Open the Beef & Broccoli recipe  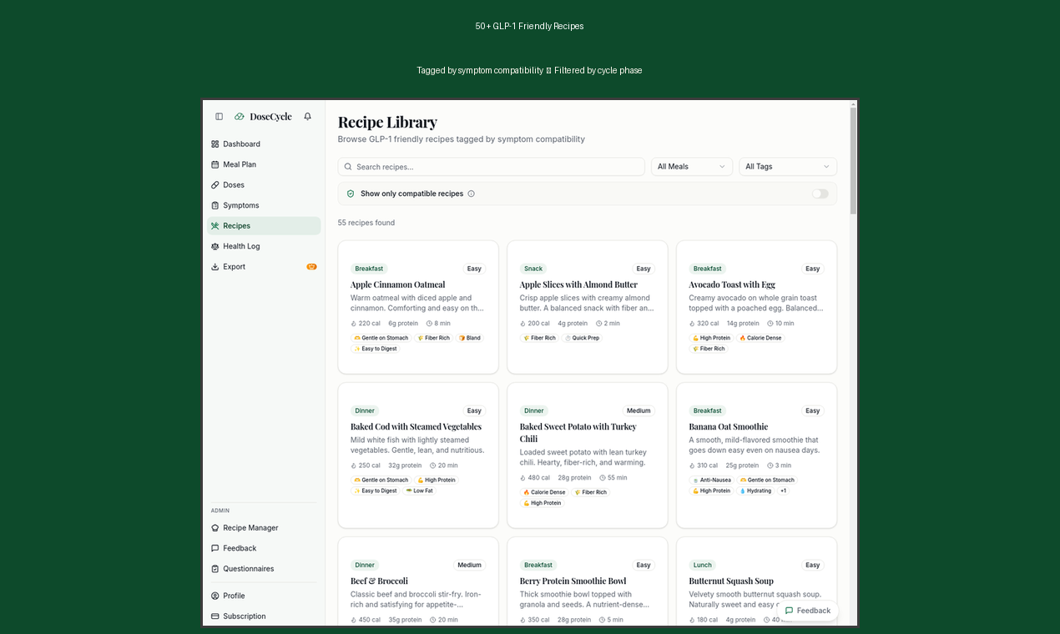tap(418, 581)
